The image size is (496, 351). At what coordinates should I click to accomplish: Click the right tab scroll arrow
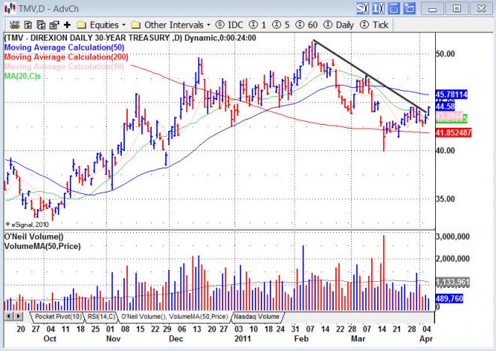(x=18, y=316)
